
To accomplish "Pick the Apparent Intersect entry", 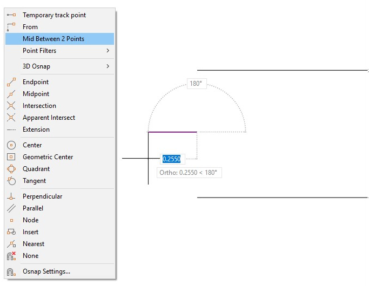I will coord(59,118).
